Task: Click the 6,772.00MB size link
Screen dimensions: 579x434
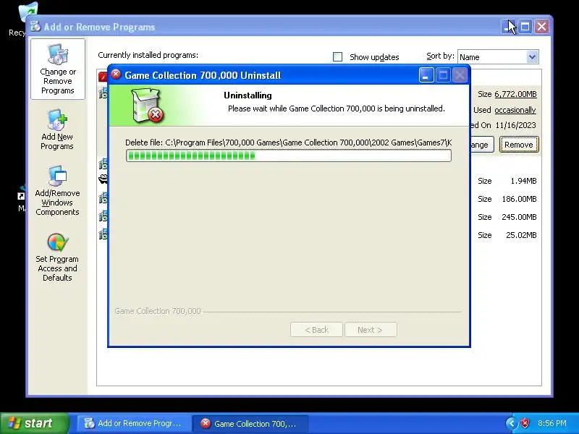Action: coord(515,94)
